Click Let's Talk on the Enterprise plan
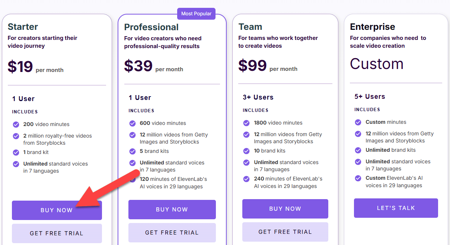This screenshot has width=450, height=245. (396, 208)
